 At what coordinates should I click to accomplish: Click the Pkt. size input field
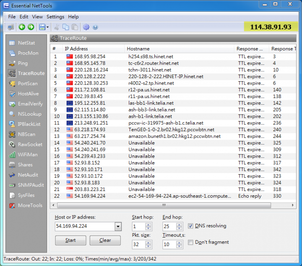[139, 245]
